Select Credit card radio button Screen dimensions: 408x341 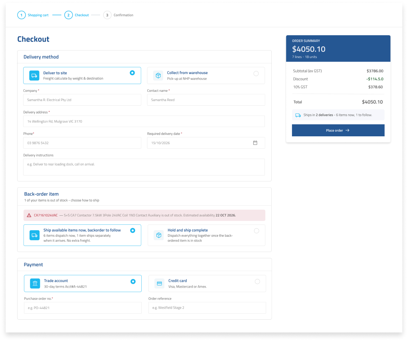[x=257, y=282]
